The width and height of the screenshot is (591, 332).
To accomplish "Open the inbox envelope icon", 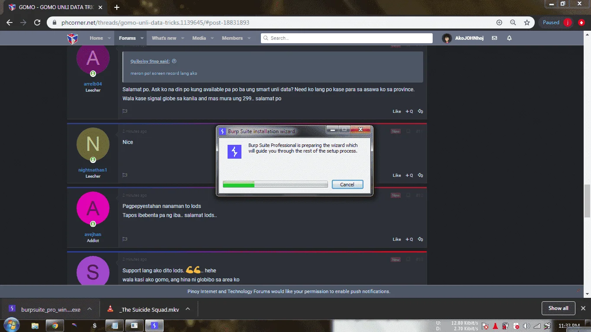I will point(495,38).
